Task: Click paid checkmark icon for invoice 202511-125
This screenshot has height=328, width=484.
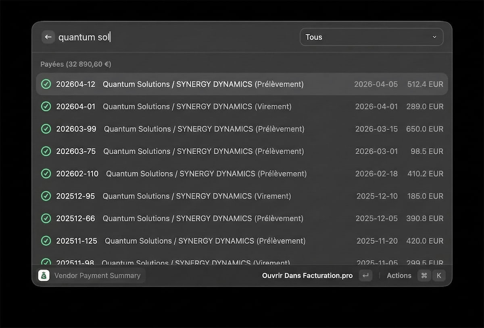Action: pos(46,241)
